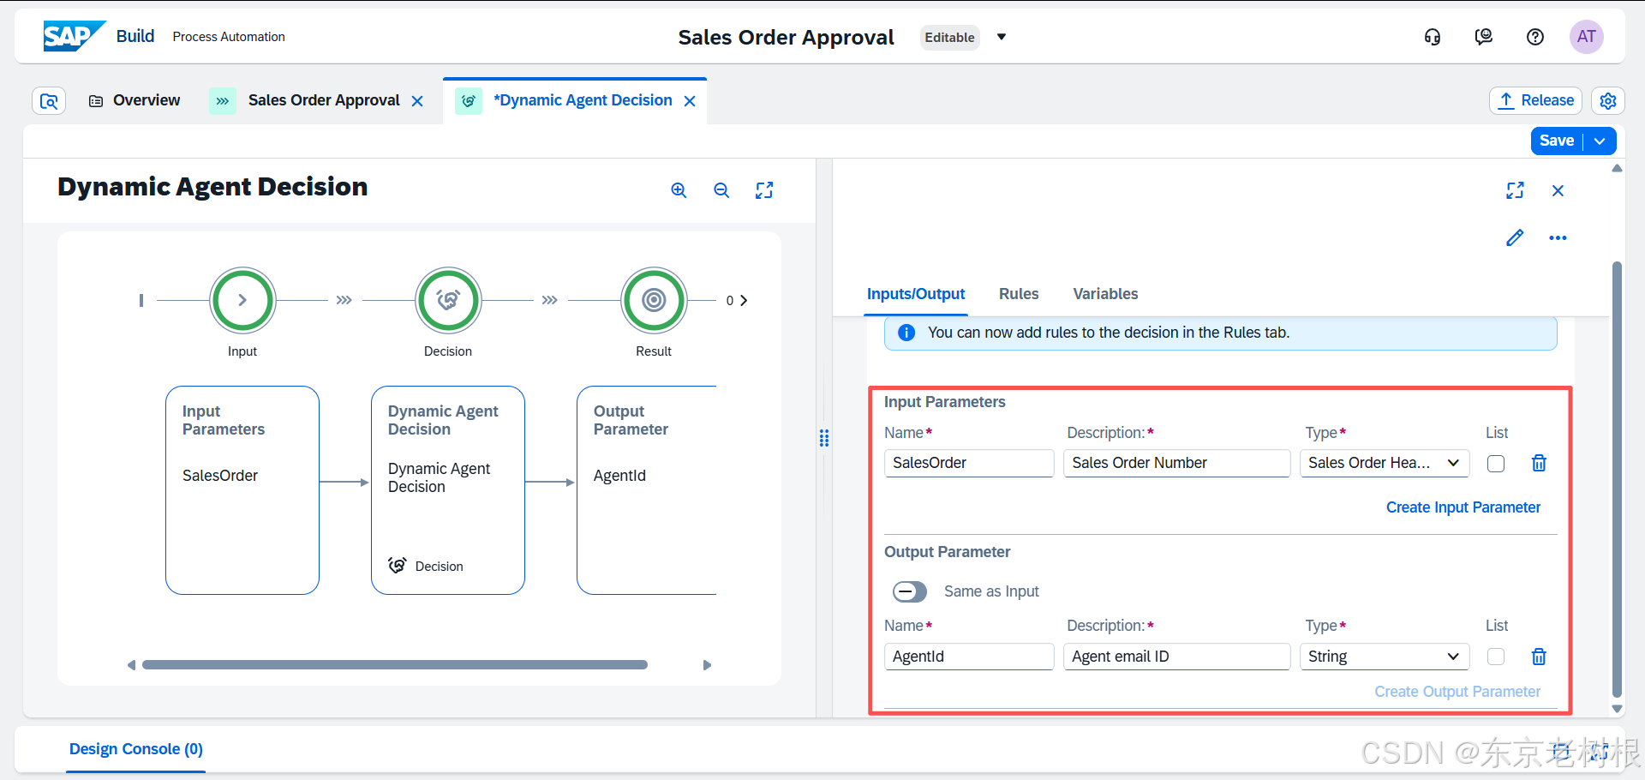Delete the AgentId output parameter
1645x780 pixels.
[1539, 657]
